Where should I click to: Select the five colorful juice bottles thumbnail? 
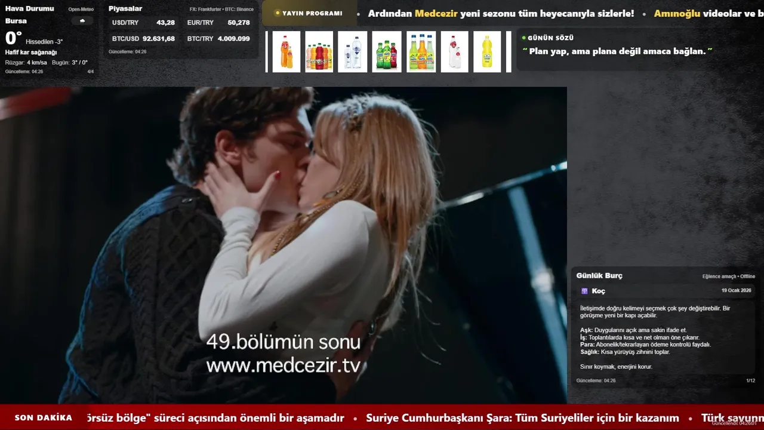click(319, 52)
